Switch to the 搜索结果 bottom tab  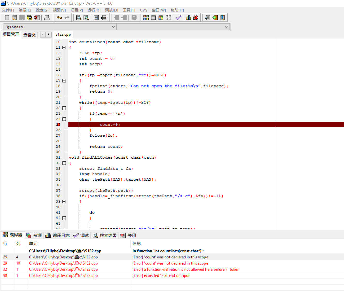click(x=105, y=235)
